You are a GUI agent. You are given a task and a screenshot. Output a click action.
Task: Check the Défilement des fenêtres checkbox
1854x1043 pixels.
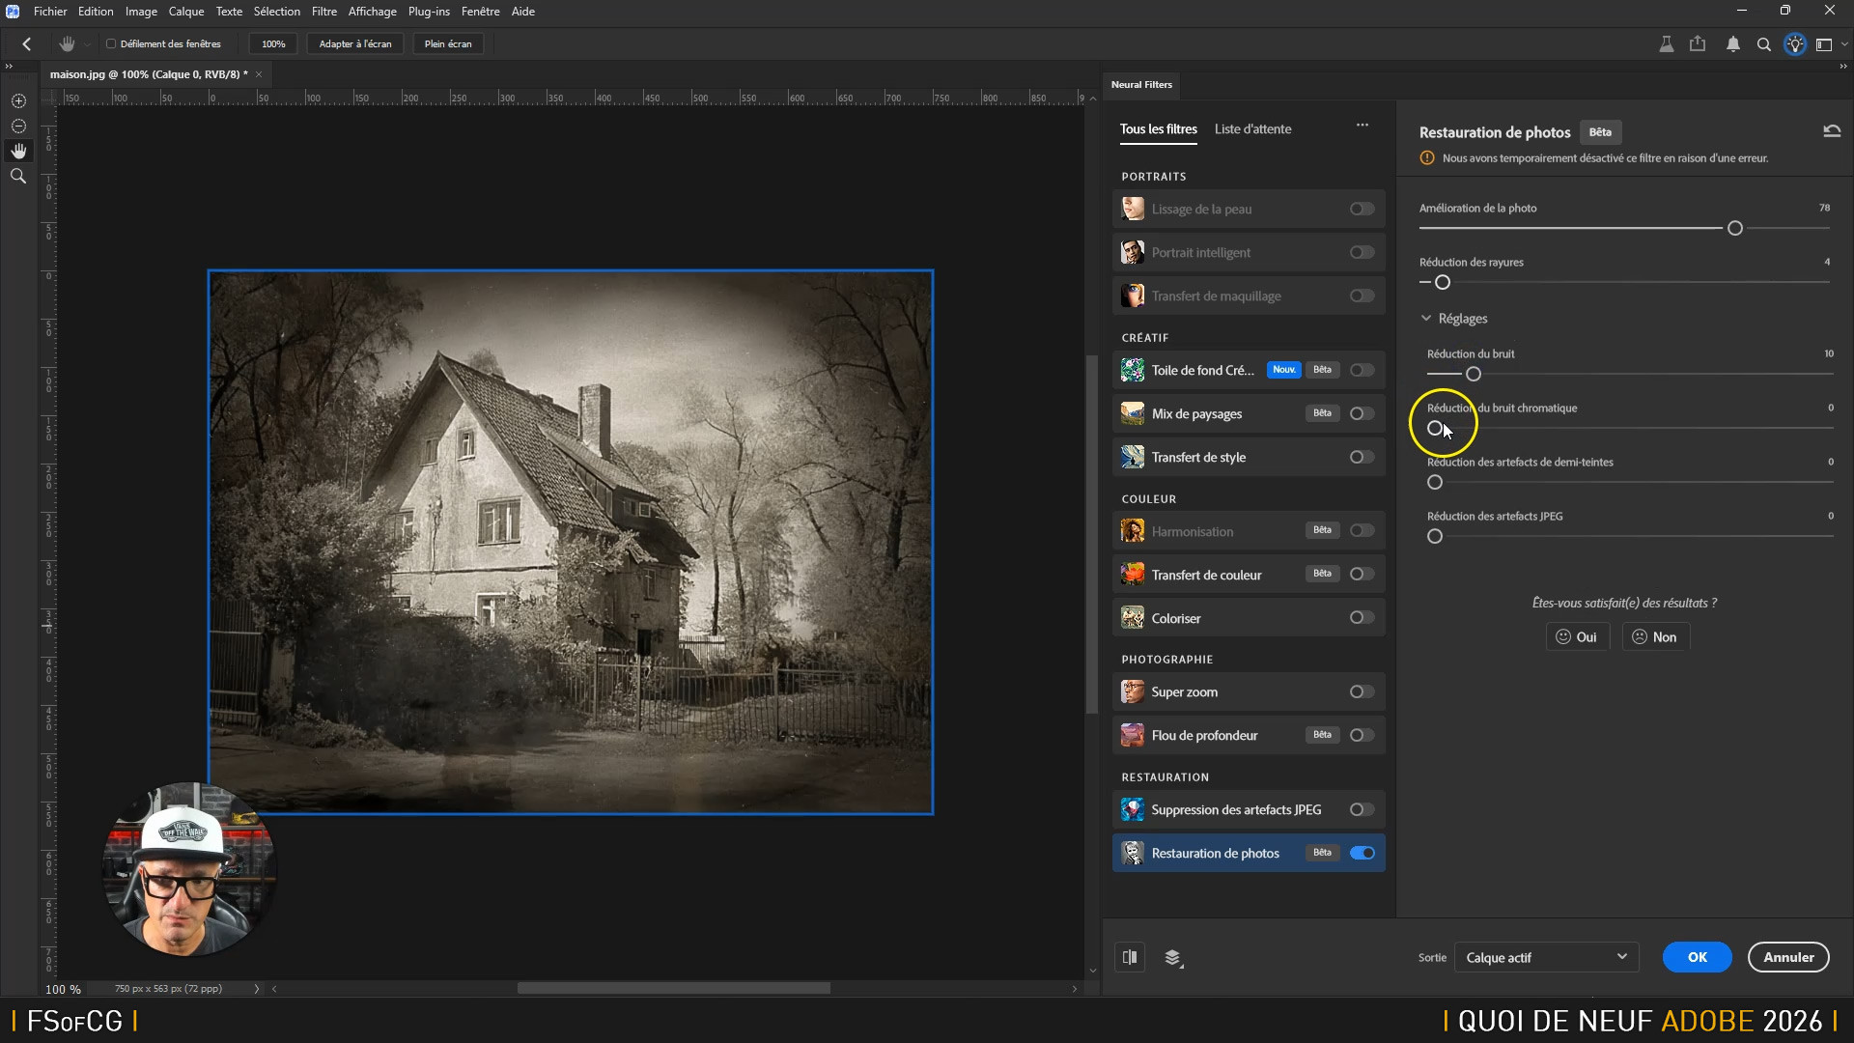(x=111, y=44)
